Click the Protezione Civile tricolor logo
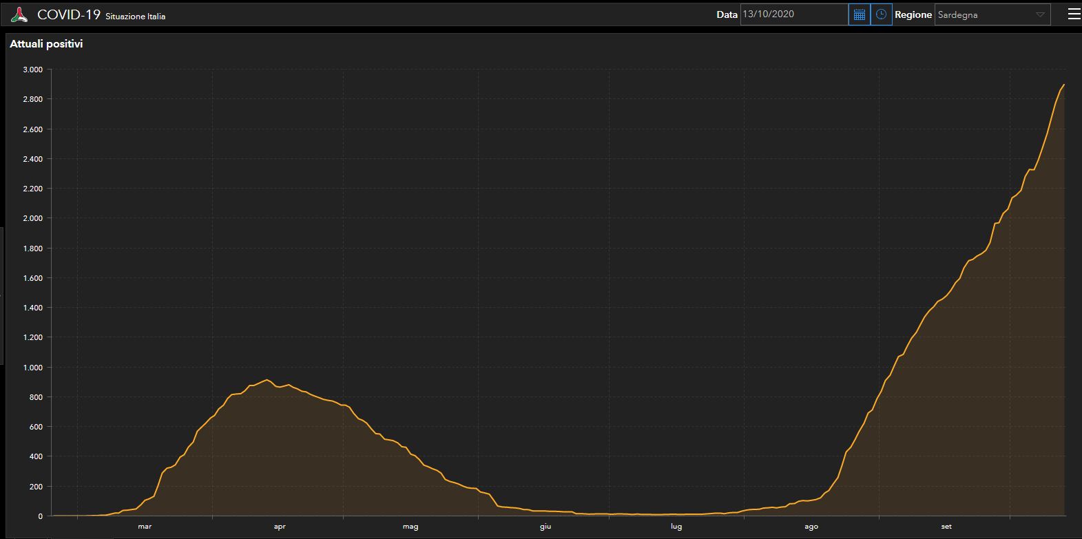This screenshot has height=539, width=1082. pos(19,14)
